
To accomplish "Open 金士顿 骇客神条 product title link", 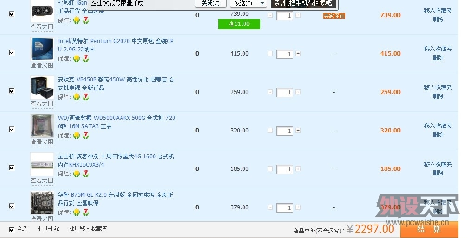I will pyautogui.click(x=116, y=161).
